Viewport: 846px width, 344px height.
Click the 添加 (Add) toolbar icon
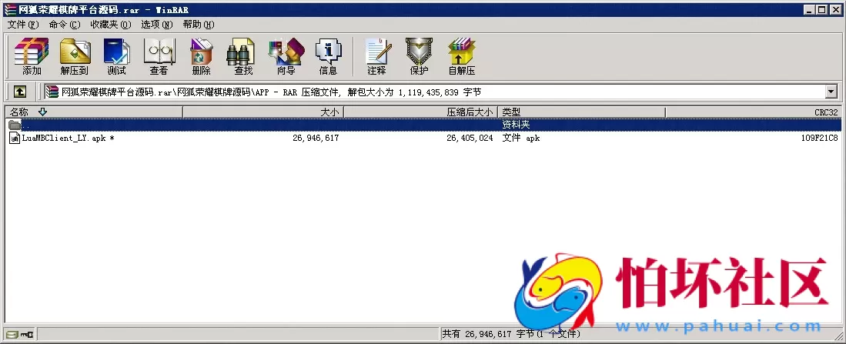[32, 55]
